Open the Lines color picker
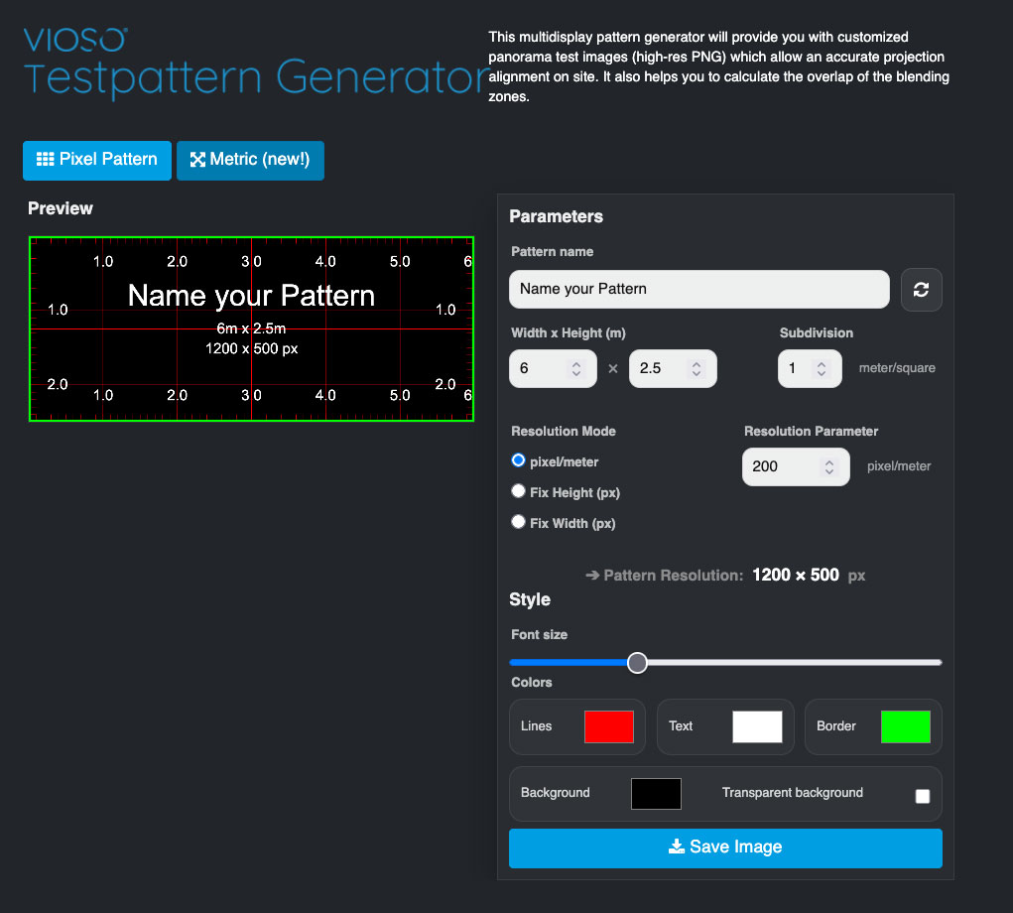 pyautogui.click(x=609, y=726)
